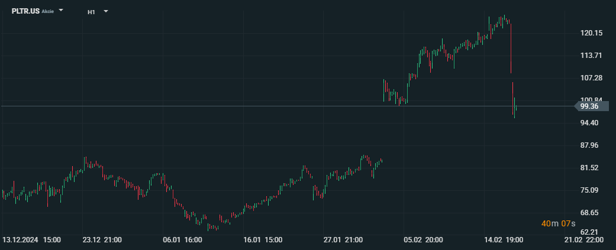Click the 21.02 22:00 time axis label

tap(583, 240)
